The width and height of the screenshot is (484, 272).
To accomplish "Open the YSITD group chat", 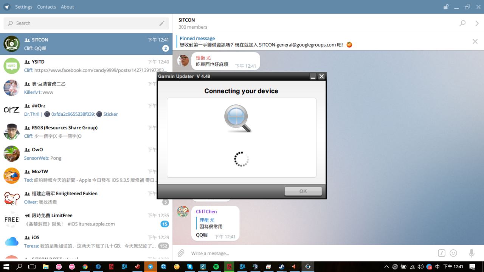I will click(x=86, y=66).
